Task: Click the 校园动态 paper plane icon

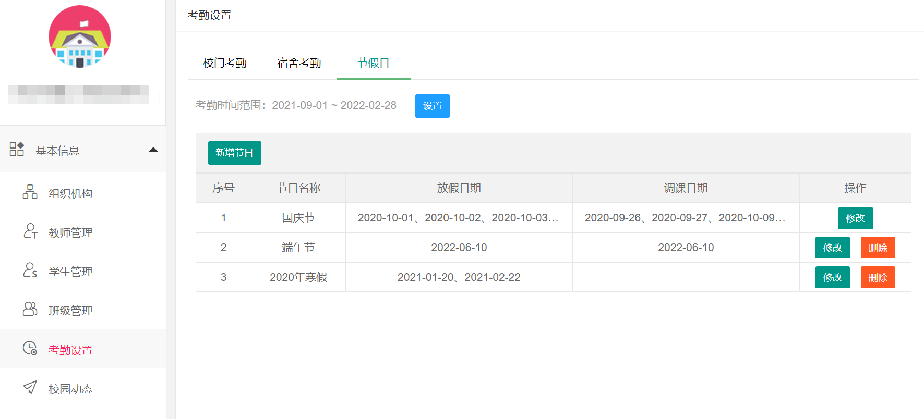Action: click(30, 388)
